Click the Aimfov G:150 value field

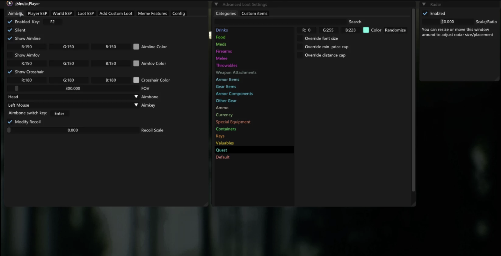click(x=68, y=63)
